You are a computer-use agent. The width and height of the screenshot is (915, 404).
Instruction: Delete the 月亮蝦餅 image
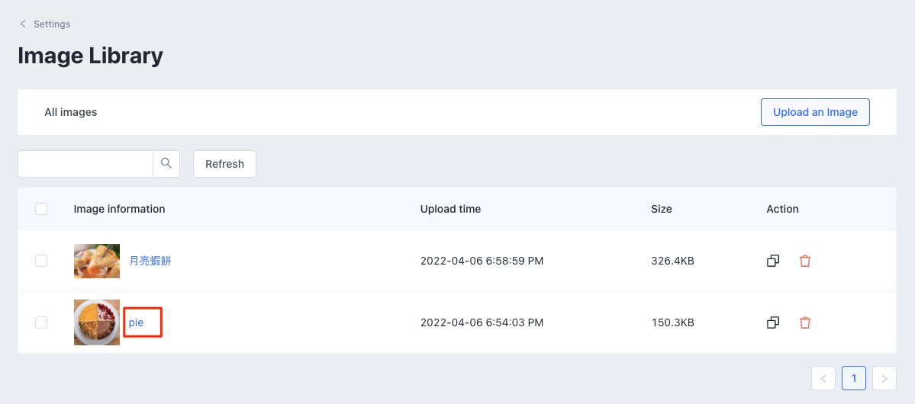point(804,261)
